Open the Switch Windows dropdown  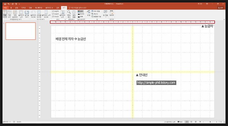click(x=105, y=14)
